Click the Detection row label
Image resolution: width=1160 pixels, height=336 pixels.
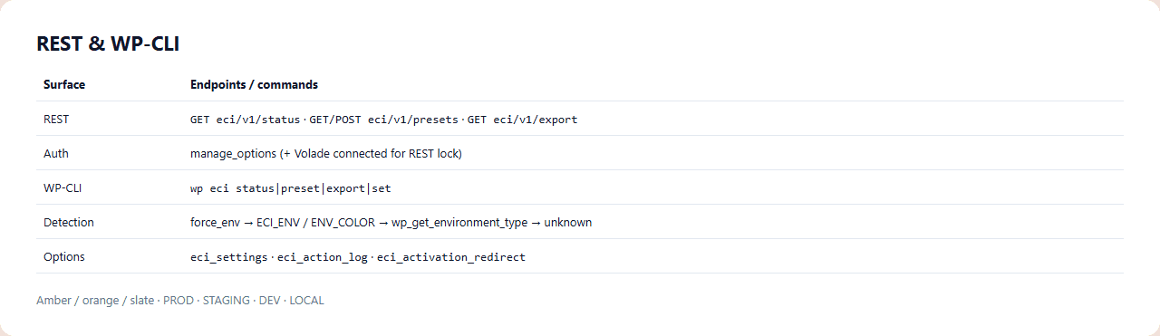click(x=69, y=222)
